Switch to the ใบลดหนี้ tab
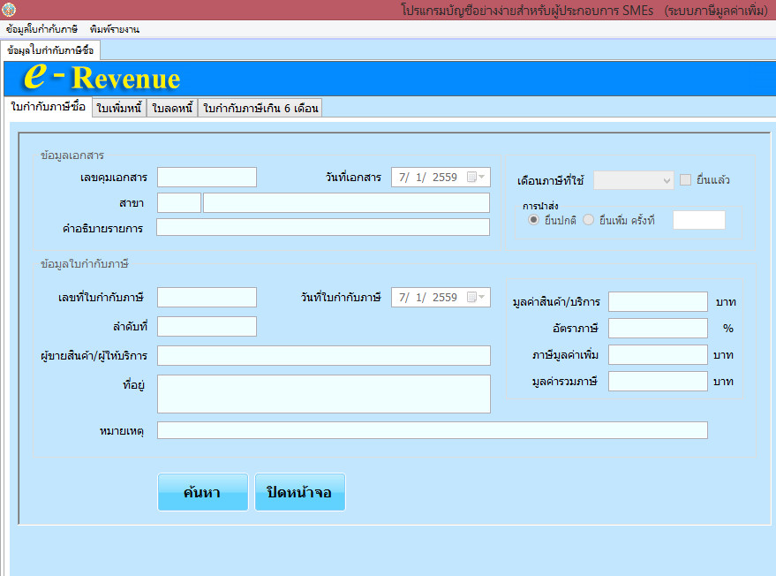 [x=172, y=108]
